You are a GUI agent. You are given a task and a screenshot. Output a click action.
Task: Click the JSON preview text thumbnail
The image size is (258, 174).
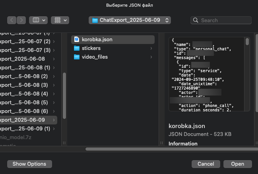209,74
